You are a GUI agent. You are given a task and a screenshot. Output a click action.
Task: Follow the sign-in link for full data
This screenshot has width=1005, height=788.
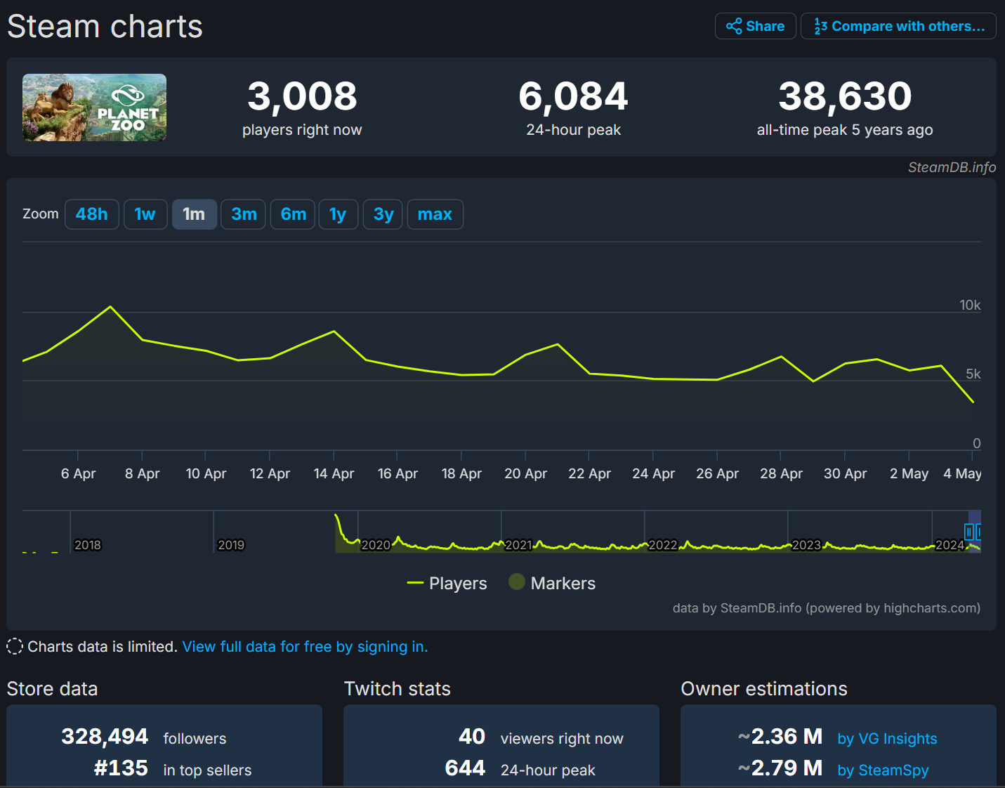point(305,646)
